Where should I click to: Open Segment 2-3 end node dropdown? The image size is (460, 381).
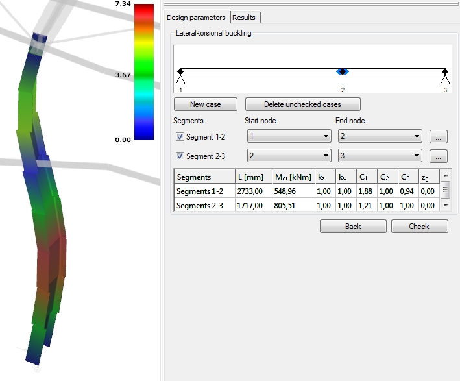380,156
